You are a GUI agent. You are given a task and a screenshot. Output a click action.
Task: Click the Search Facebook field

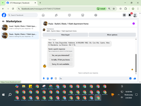click(x=23, y=15)
